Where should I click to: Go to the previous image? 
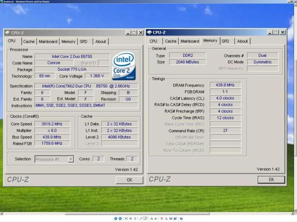click(116, 218)
